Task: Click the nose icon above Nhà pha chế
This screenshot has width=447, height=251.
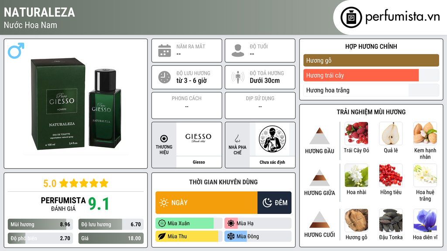Action: tap(237, 139)
